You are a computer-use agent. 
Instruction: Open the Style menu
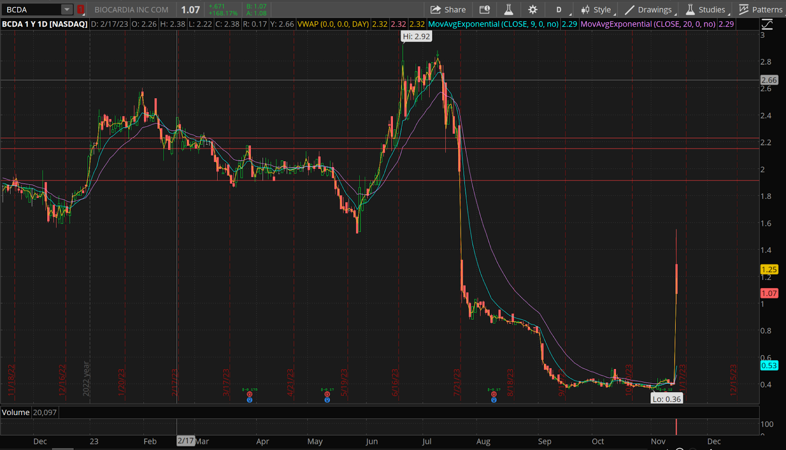(596, 9)
